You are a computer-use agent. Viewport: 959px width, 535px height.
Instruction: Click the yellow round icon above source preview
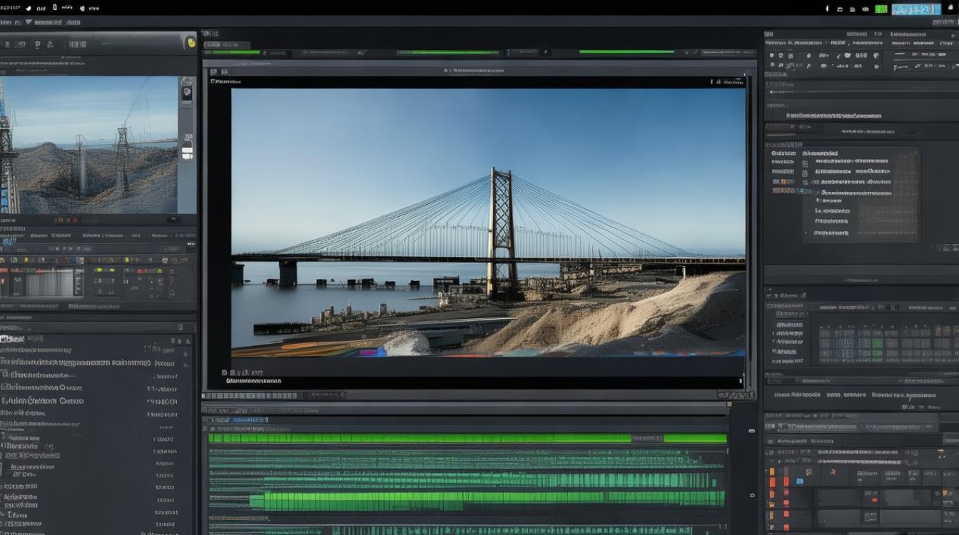[191, 43]
